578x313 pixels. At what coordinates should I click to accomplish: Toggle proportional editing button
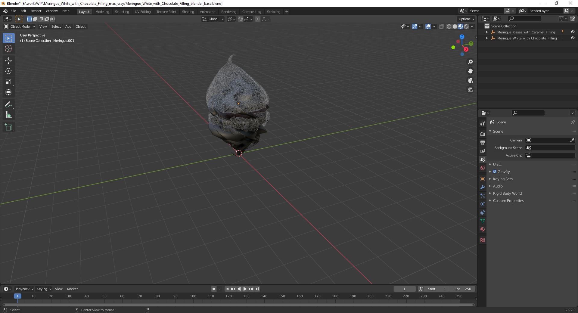(x=258, y=19)
